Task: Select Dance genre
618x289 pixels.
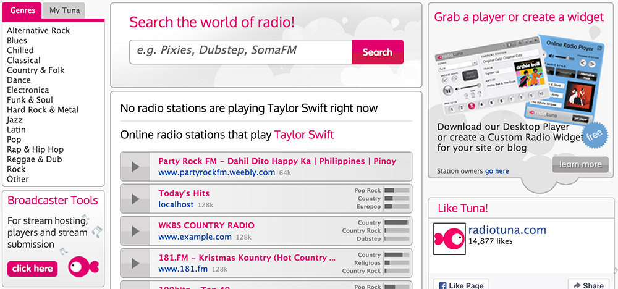Action: pos(19,80)
